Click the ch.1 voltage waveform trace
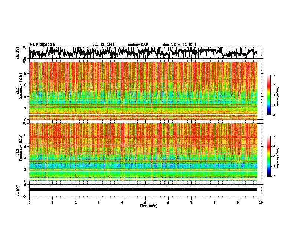Viewport: 294px width, 227px height. click(143, 53)
